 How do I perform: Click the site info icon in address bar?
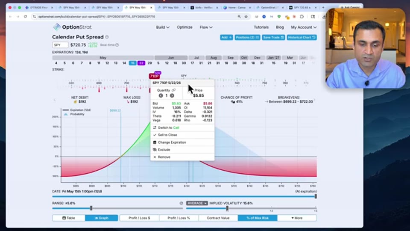(34, 17)
